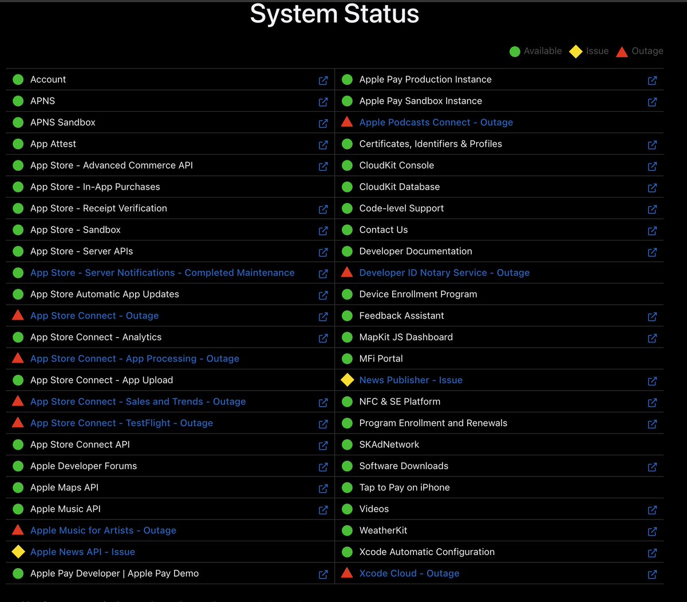
Task: Click external link icon for Apple Maps API
Action: point(323,488)
